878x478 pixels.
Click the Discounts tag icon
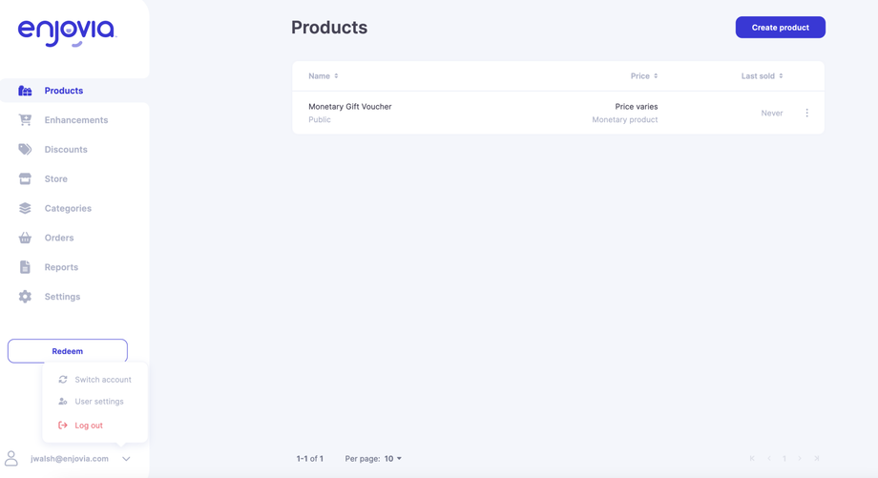pos(25,150)
